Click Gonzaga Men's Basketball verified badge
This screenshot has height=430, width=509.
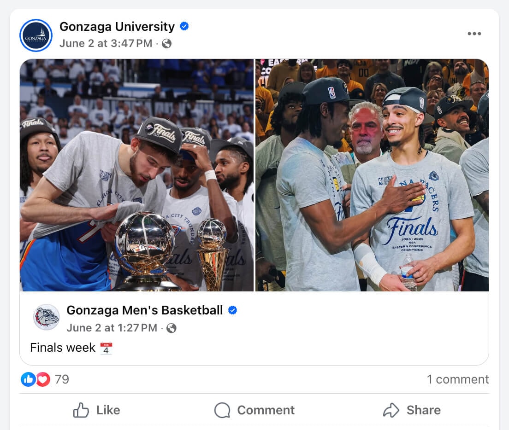pyautogui.click(x=233, y=310)
